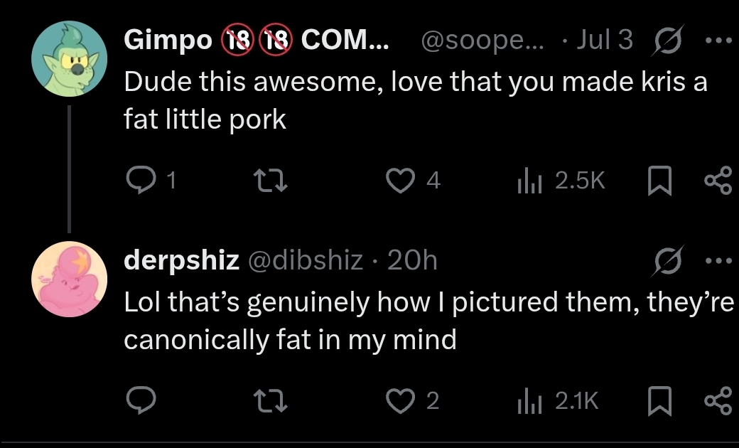View analytics showing 2.5K views

pyautogui.click(x=561, y=181)
